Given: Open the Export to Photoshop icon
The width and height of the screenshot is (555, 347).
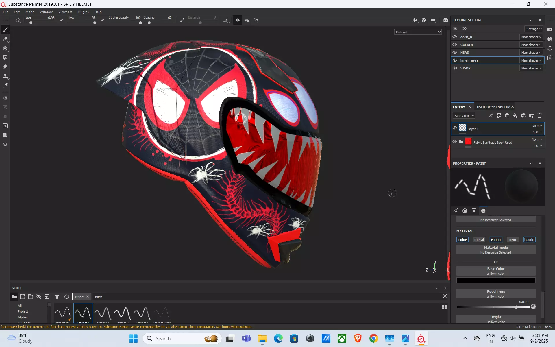Looking at the screenshot, I should coord(5,126).
